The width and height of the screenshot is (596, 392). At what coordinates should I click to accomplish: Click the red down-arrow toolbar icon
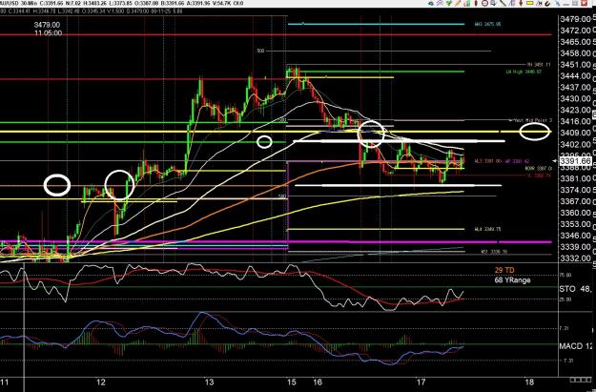coord(521,3)
